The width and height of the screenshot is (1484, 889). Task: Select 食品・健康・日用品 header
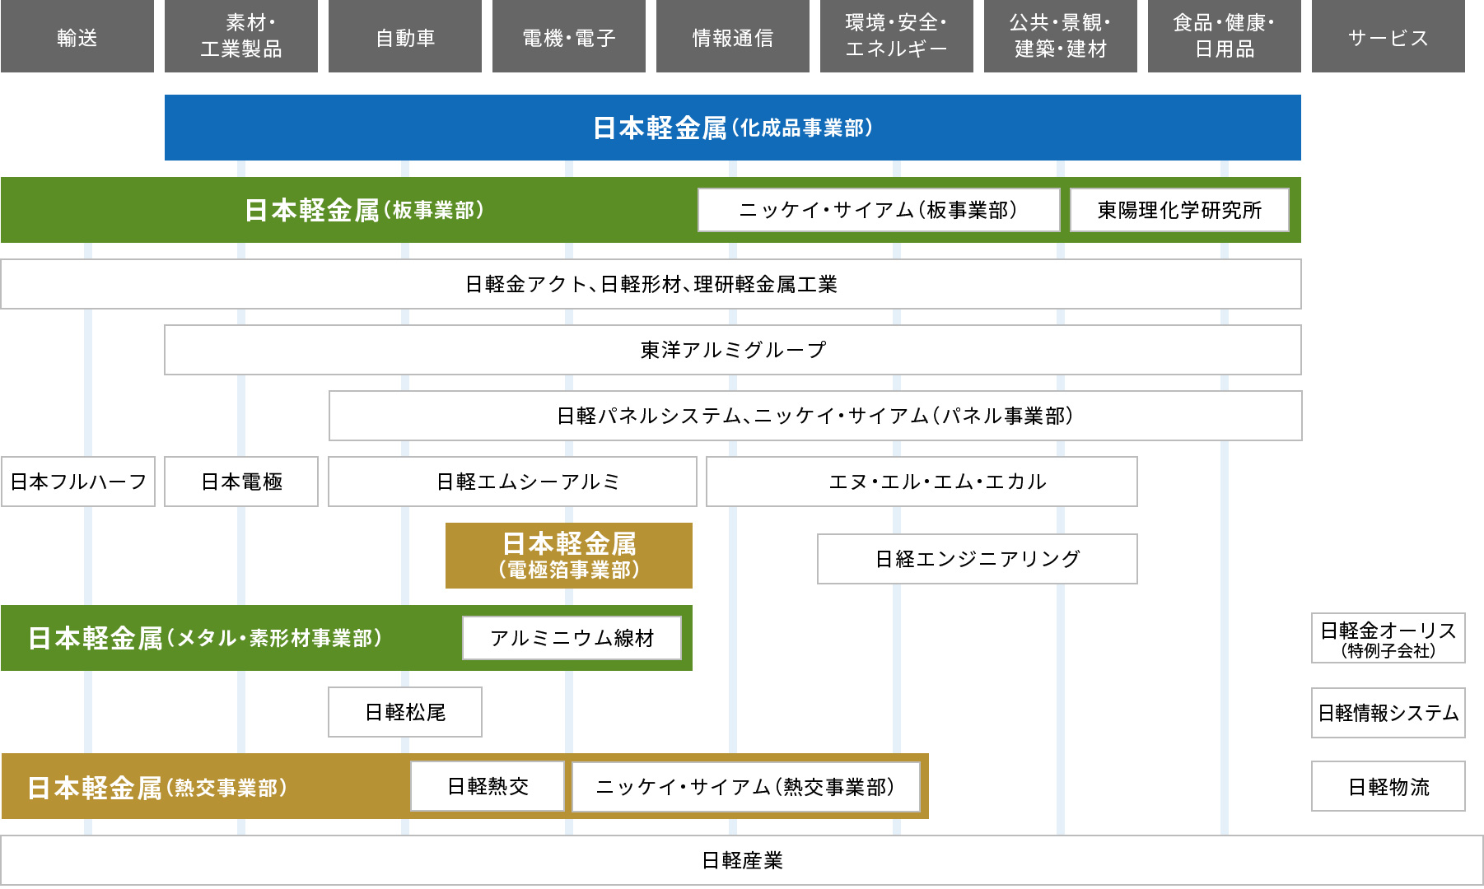click(1225, 36)
